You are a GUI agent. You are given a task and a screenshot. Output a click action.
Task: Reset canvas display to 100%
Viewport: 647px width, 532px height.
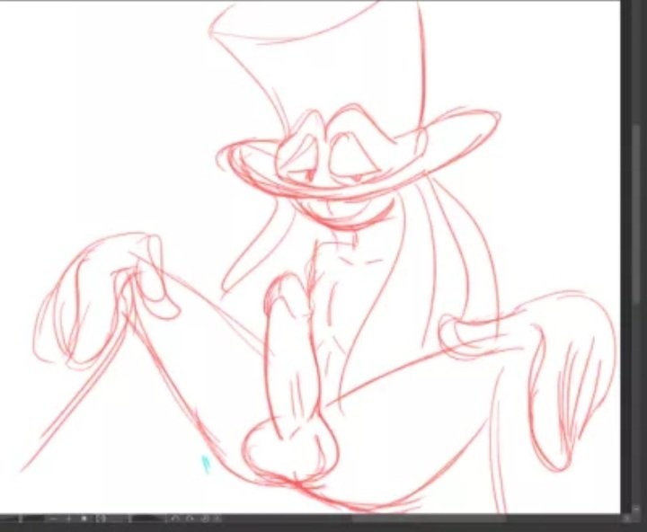84,519
